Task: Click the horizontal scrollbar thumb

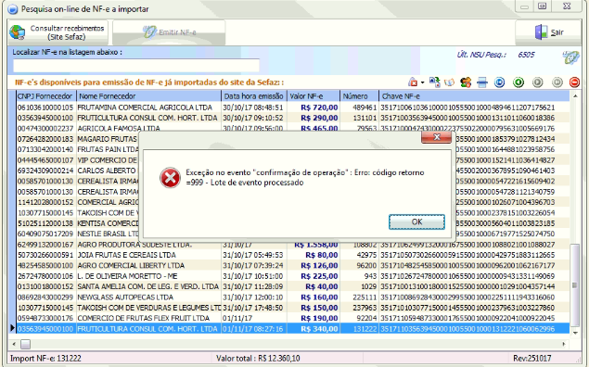Action: coord(25,344)
